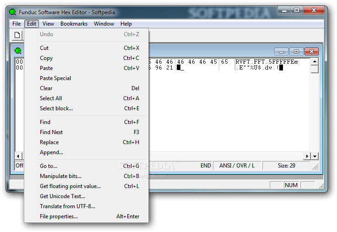337x232 pixels.
Task: Open the File menu
Action: pos(16,24)
